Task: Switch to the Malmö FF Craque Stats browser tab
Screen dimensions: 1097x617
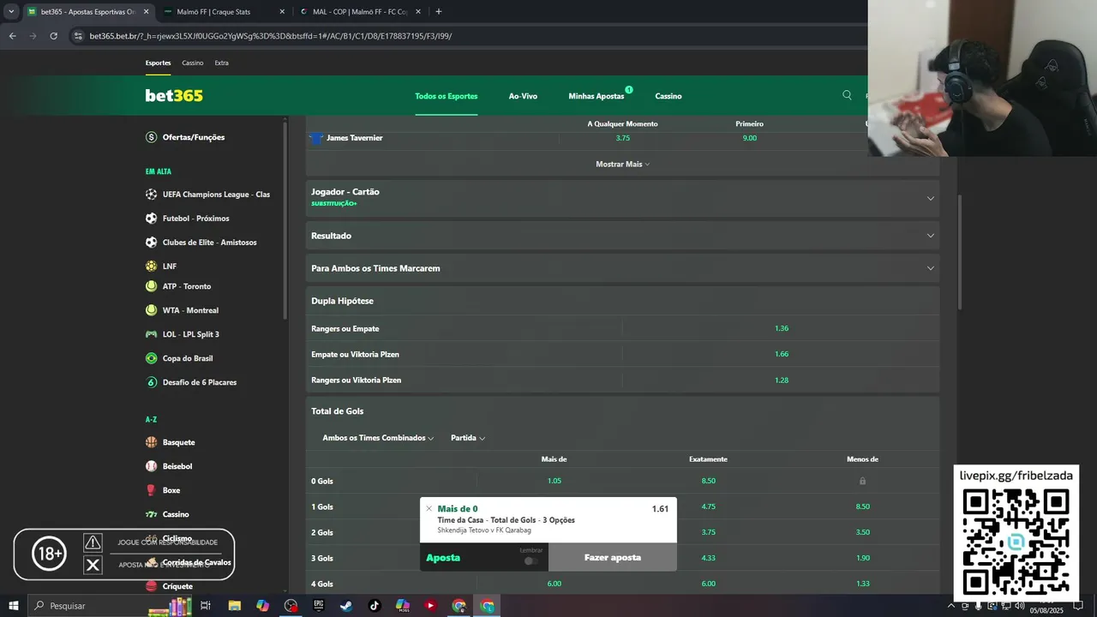Action: pyautogui.click(x=224, y=12)
